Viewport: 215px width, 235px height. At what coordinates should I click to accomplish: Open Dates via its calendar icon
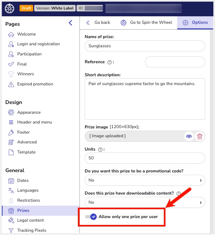[11, 181]
